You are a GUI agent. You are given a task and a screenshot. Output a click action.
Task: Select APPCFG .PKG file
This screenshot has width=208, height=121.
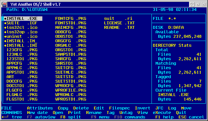coord(22,63)
